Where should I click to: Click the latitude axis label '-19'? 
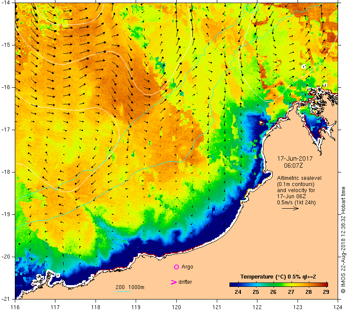tap(5, 214)
